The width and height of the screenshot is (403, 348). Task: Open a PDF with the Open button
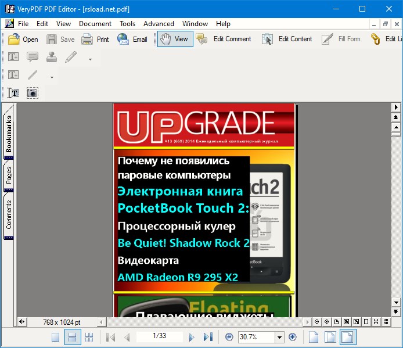pyautogui.click(x=23, y=39)
